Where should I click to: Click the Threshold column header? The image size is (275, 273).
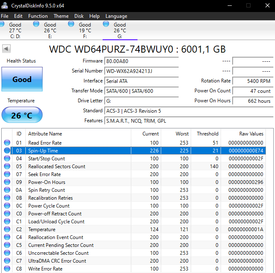[206, 134]
